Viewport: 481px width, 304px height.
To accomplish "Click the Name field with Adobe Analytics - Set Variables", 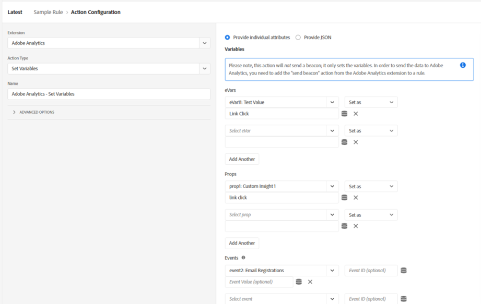I will coord(109,94).
